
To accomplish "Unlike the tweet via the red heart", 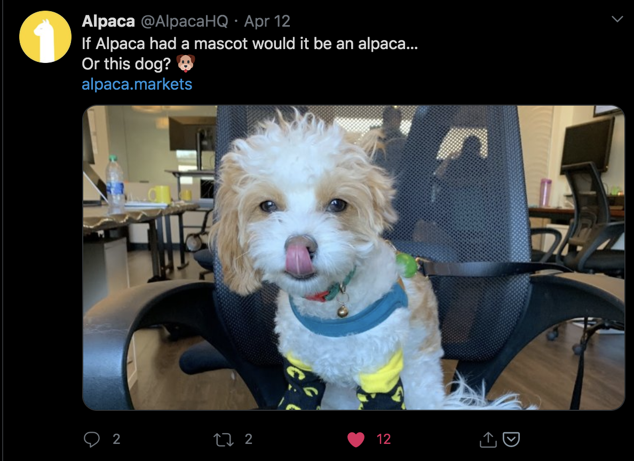I will (356, 440).
